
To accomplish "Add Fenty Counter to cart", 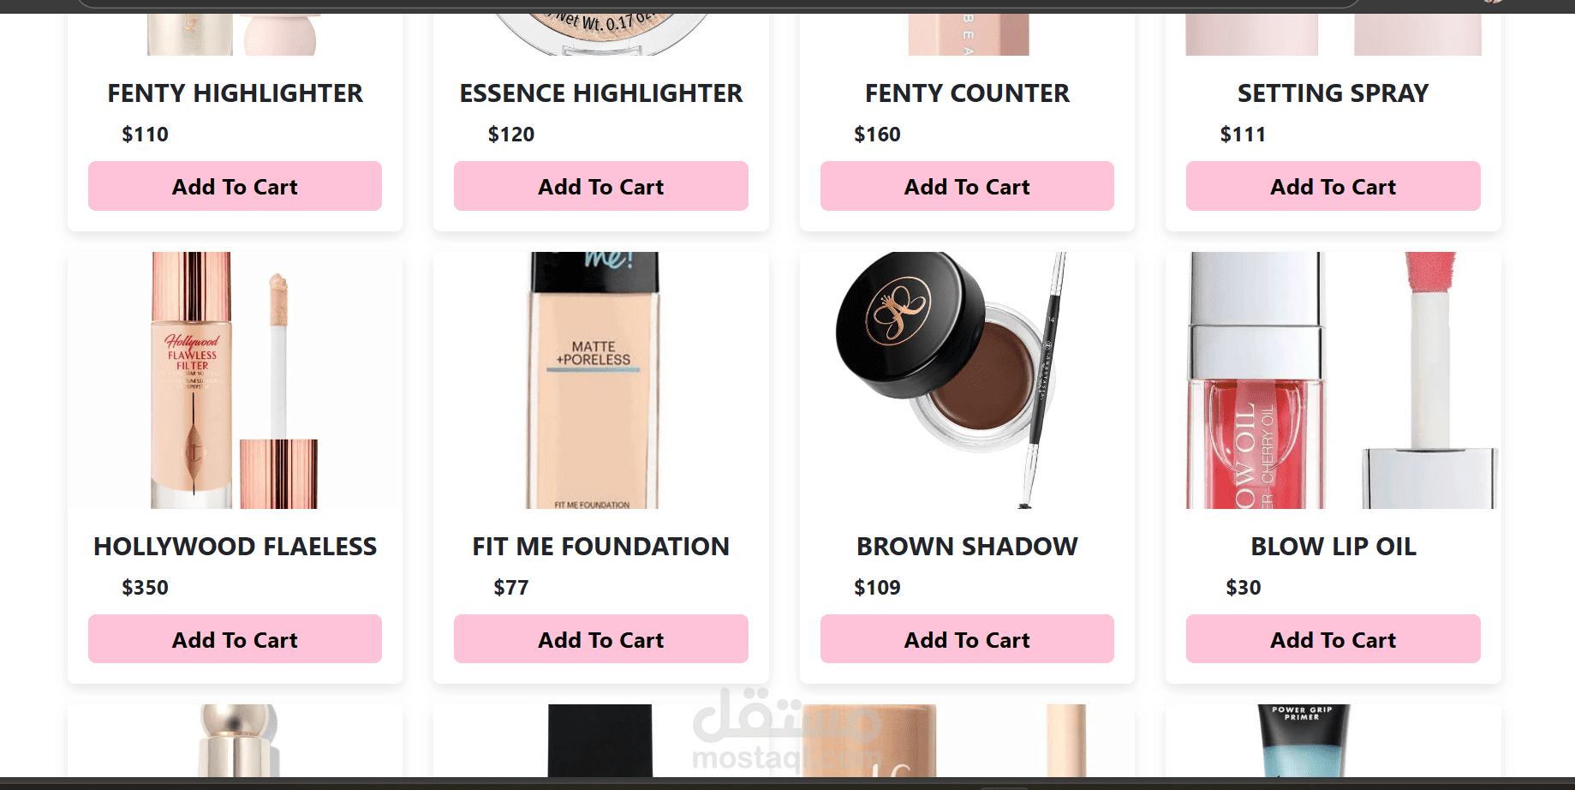I will [x=967, y=186].
